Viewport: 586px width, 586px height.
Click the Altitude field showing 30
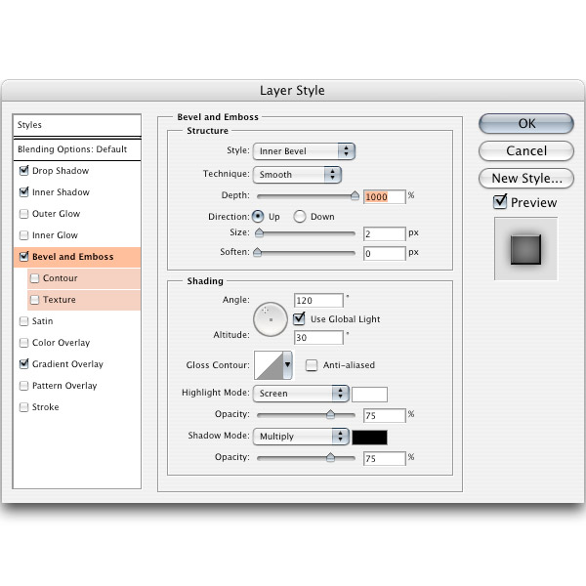318,338
